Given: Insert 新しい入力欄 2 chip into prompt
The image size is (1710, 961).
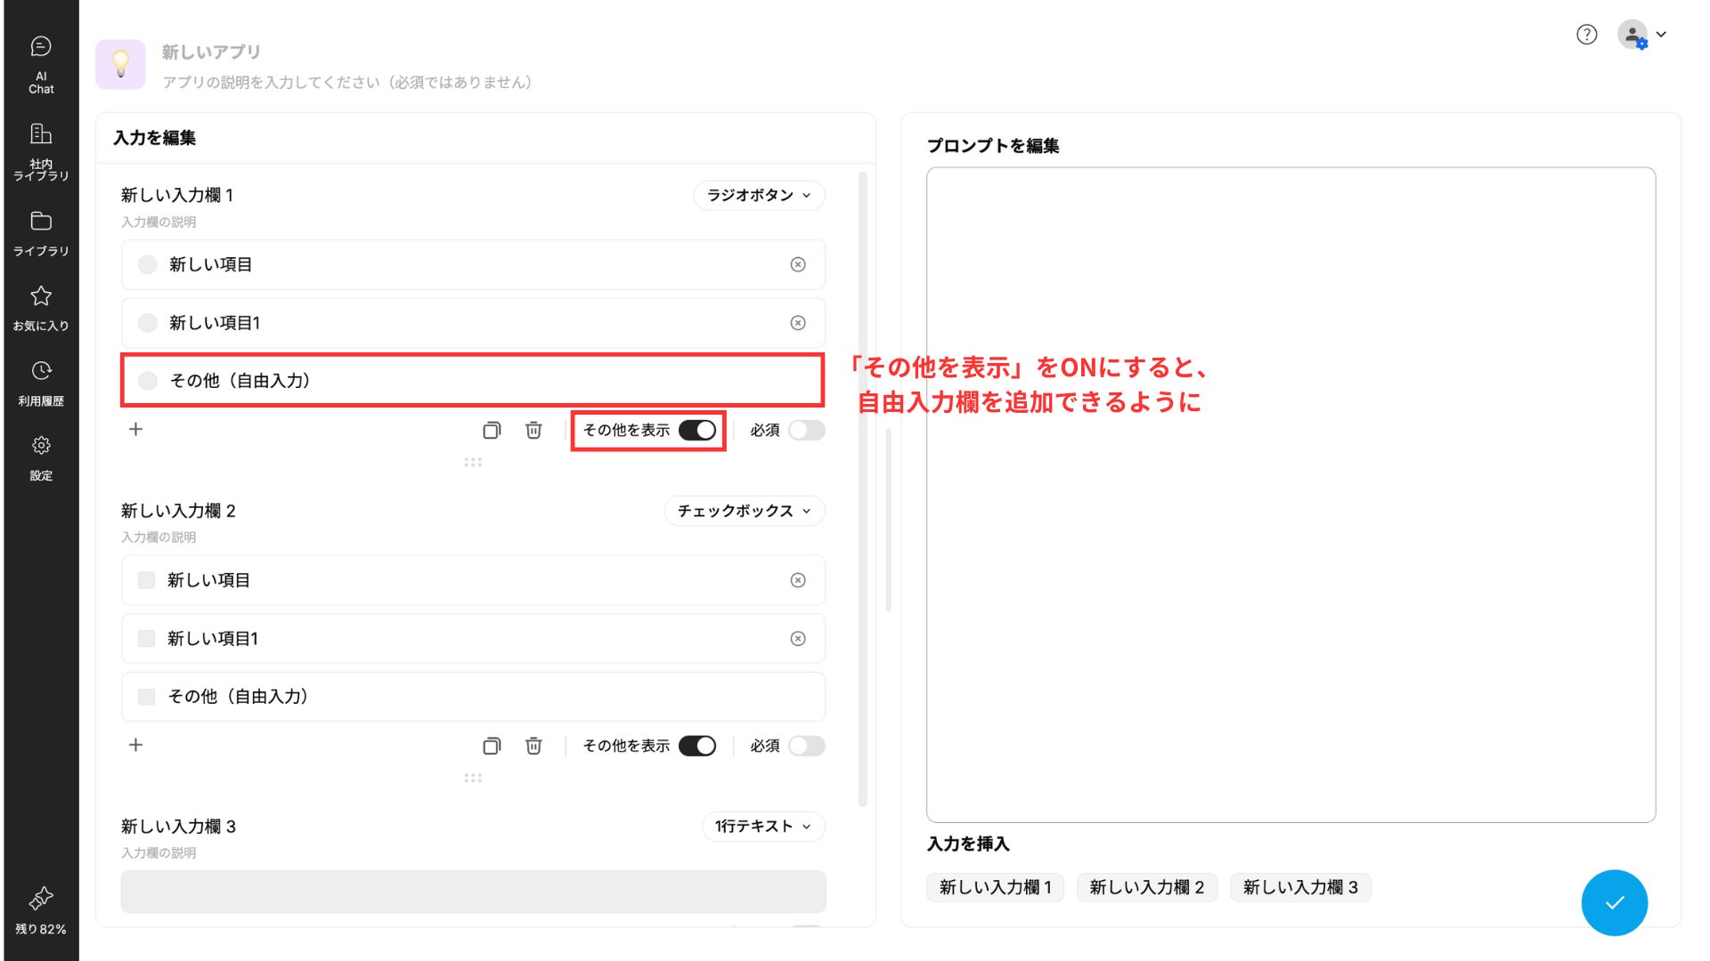Looking at the screenshot, I should click(1146, 887).
